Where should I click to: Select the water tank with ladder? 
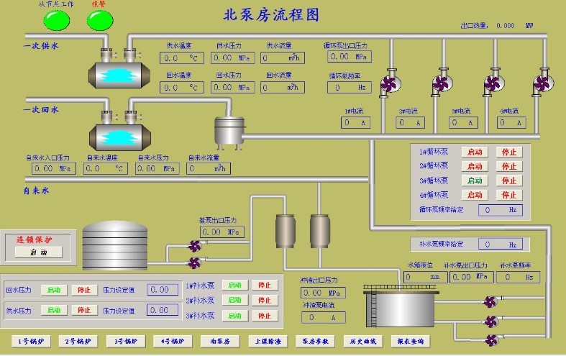click(x=401, y=306)
